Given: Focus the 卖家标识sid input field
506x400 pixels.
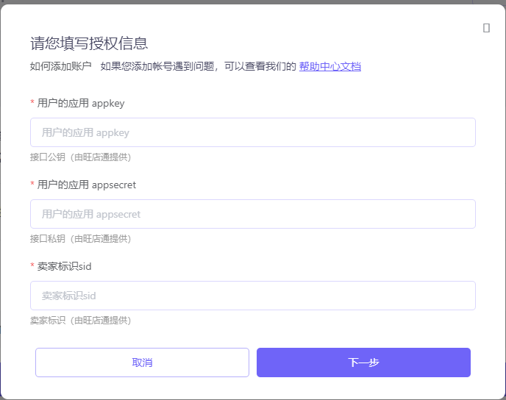Looking at the screenshot, I should tap(253, 296).
